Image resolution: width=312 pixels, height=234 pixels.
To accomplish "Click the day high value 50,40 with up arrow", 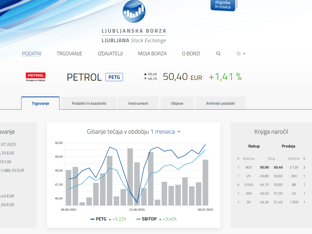I will [x=151, y=74].
